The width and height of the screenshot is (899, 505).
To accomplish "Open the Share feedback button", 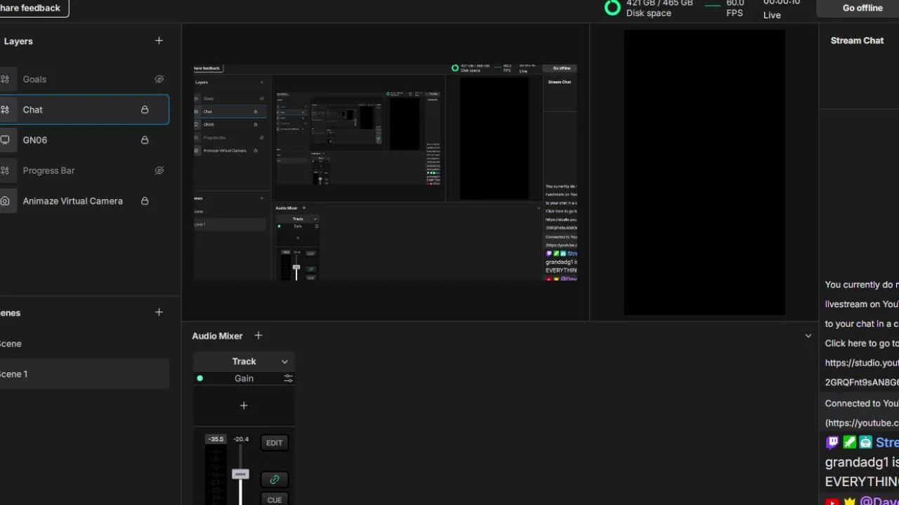I will (x=34, y=8).
